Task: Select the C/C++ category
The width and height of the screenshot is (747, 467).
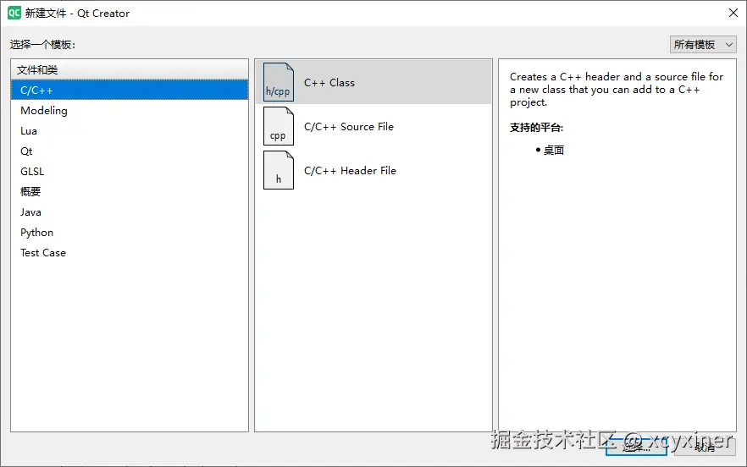Action: click(130, 90)
